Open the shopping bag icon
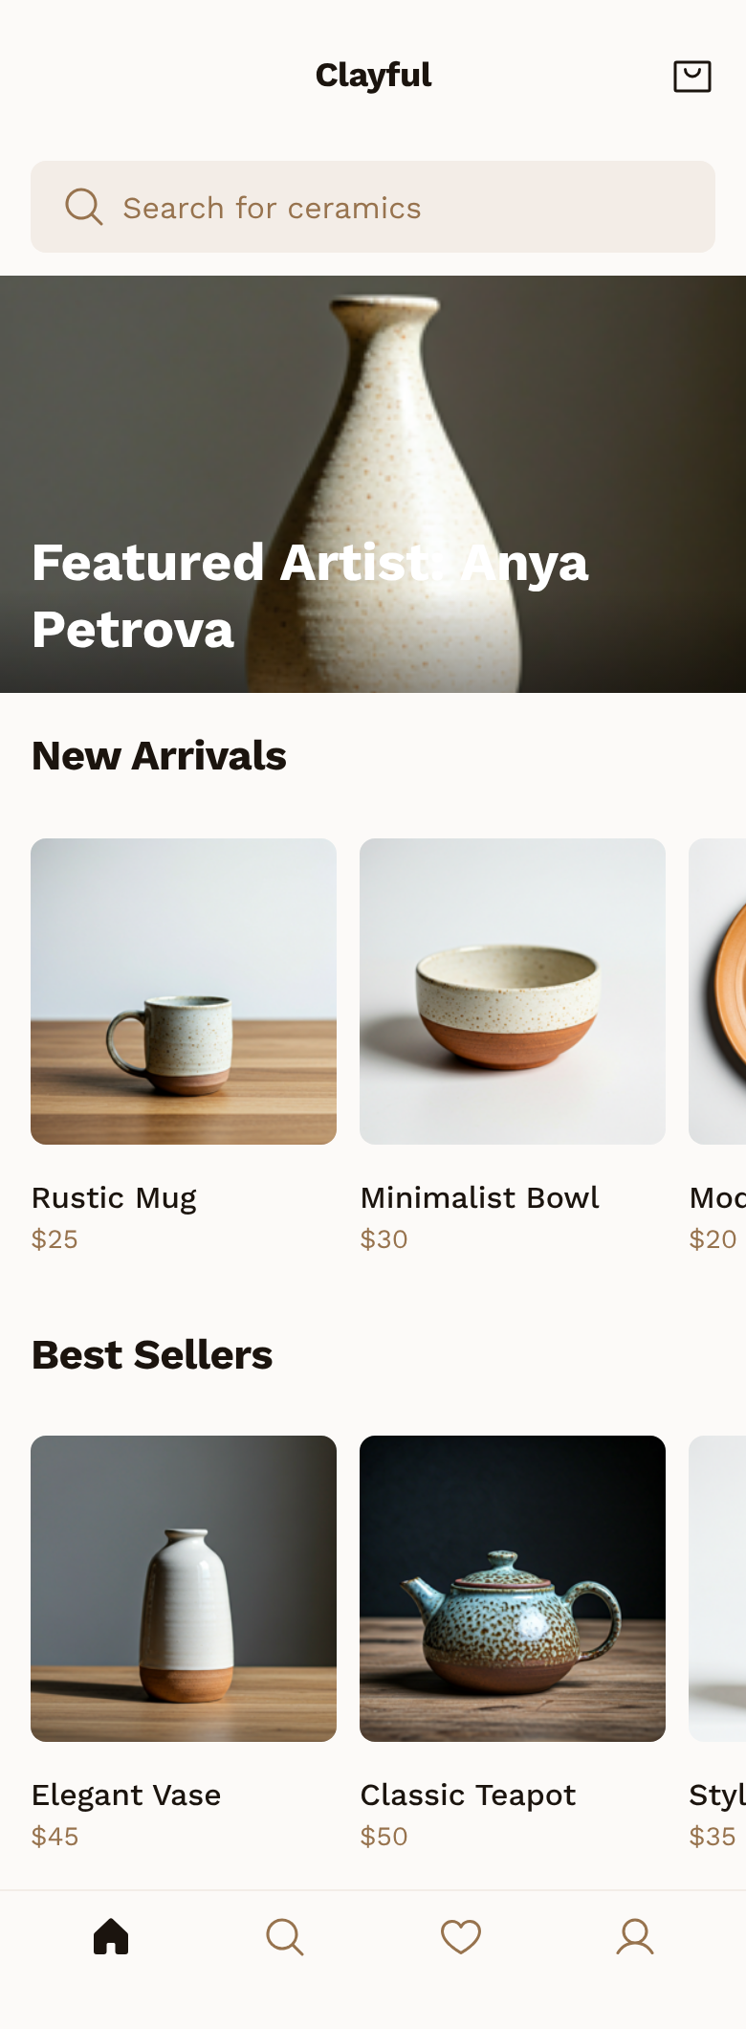 (x=692, y=76)
